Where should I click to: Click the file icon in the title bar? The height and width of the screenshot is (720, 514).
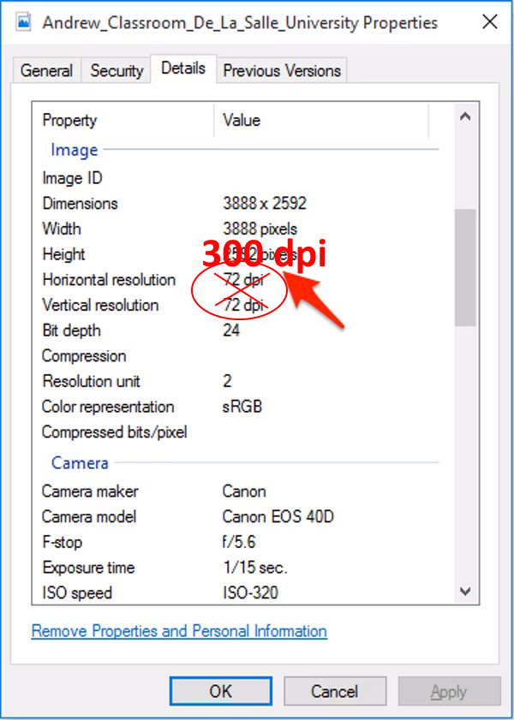(x=22, y=22)
